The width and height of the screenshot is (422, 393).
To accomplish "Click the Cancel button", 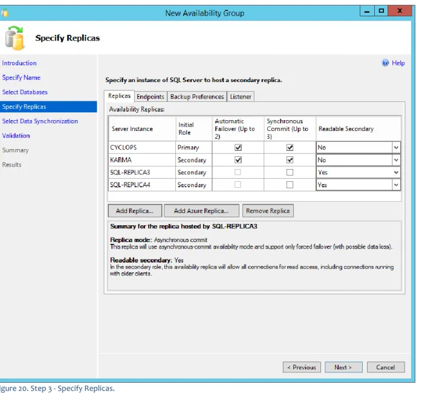I will click(386, 367).
